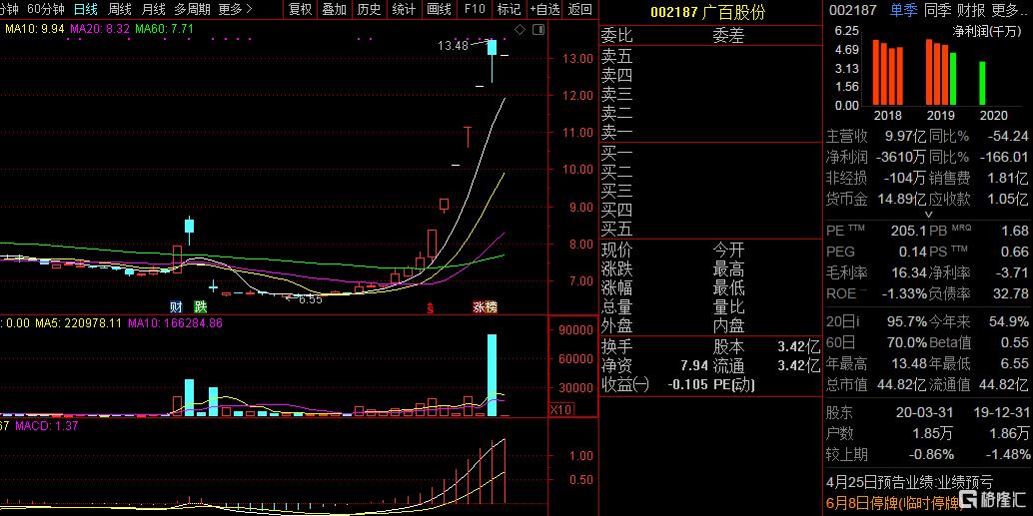Click the diamond marker icon above the chart
This screenshot has width=1033, height=516.
coord(519,29)
